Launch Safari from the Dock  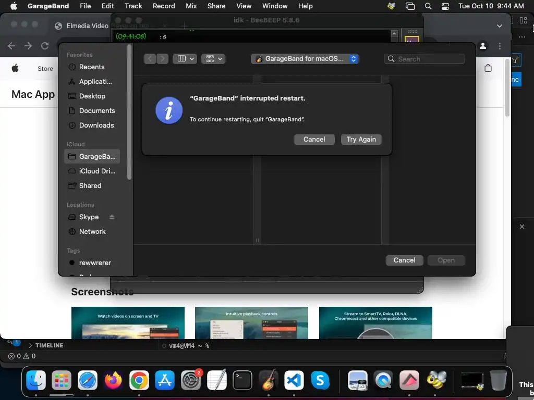pos(88,380)
